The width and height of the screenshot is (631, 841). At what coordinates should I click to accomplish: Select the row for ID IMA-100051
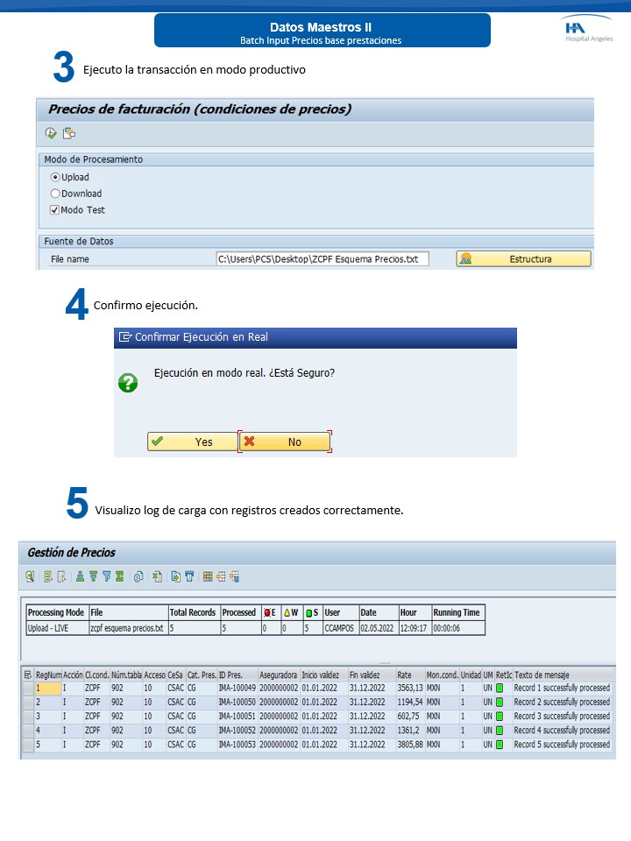tap(27, 717)
